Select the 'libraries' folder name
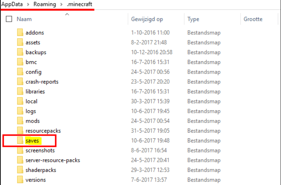 click(35, 92)
